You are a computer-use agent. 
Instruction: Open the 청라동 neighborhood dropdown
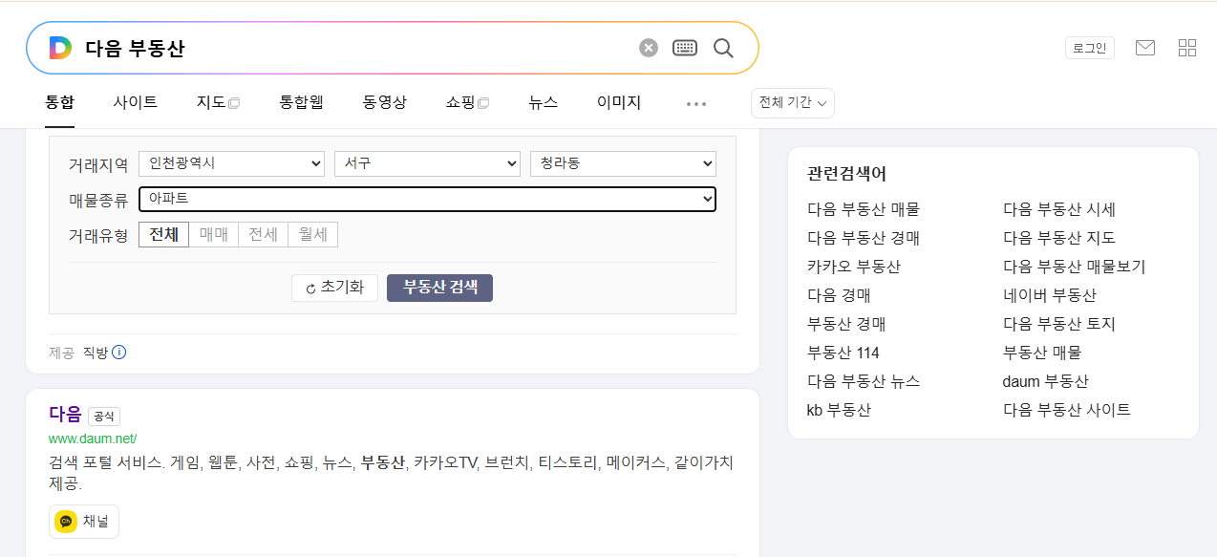click(x=623, y=163)
